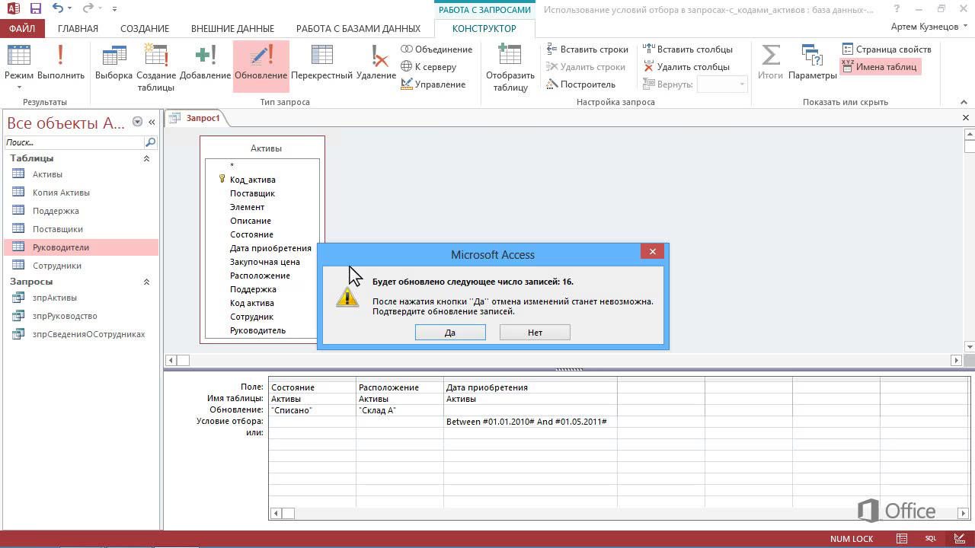Click the Between date criteria cell
Image resolution: width=975 pixels, height=548 pixels.
[x=531, y=422]
